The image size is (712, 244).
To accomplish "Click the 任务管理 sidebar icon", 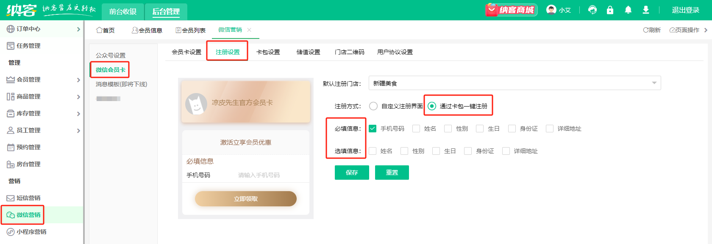I will pos(11,46).
